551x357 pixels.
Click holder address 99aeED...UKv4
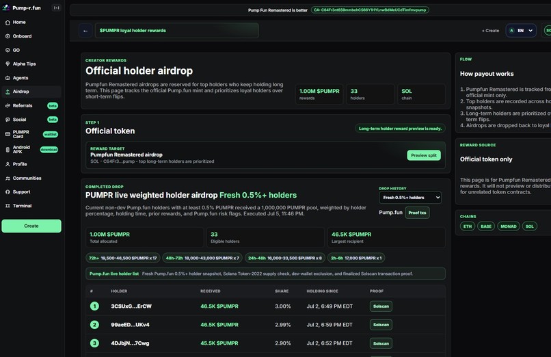click(130, 325)
